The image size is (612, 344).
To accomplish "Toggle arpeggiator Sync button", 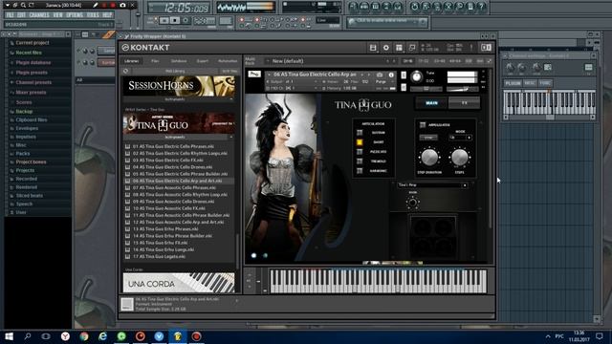I will pos(428,138).
